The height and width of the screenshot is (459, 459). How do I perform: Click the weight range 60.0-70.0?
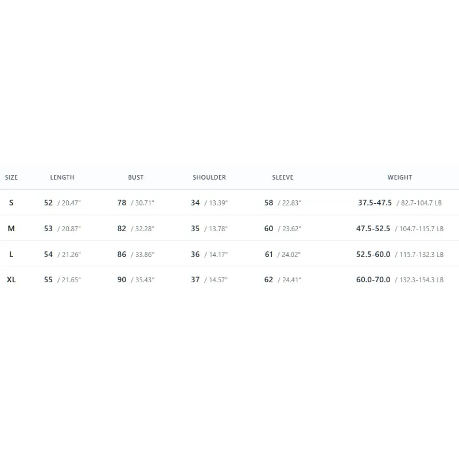[374, 279]
